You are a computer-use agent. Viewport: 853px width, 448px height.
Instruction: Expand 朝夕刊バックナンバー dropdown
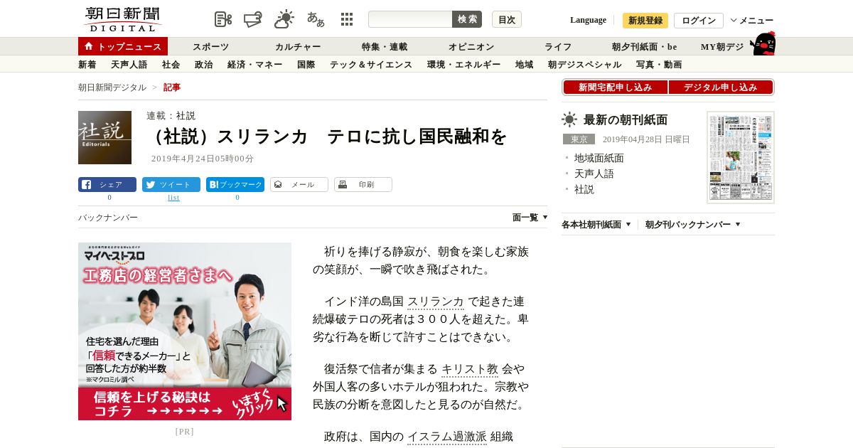tap(693, 225)
